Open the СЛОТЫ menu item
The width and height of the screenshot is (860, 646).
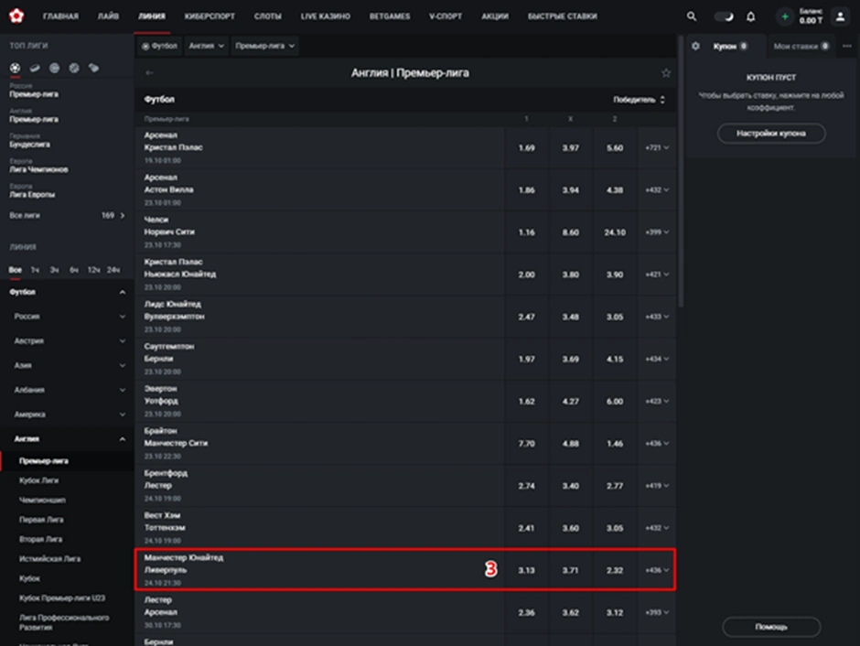coord(268,16)
